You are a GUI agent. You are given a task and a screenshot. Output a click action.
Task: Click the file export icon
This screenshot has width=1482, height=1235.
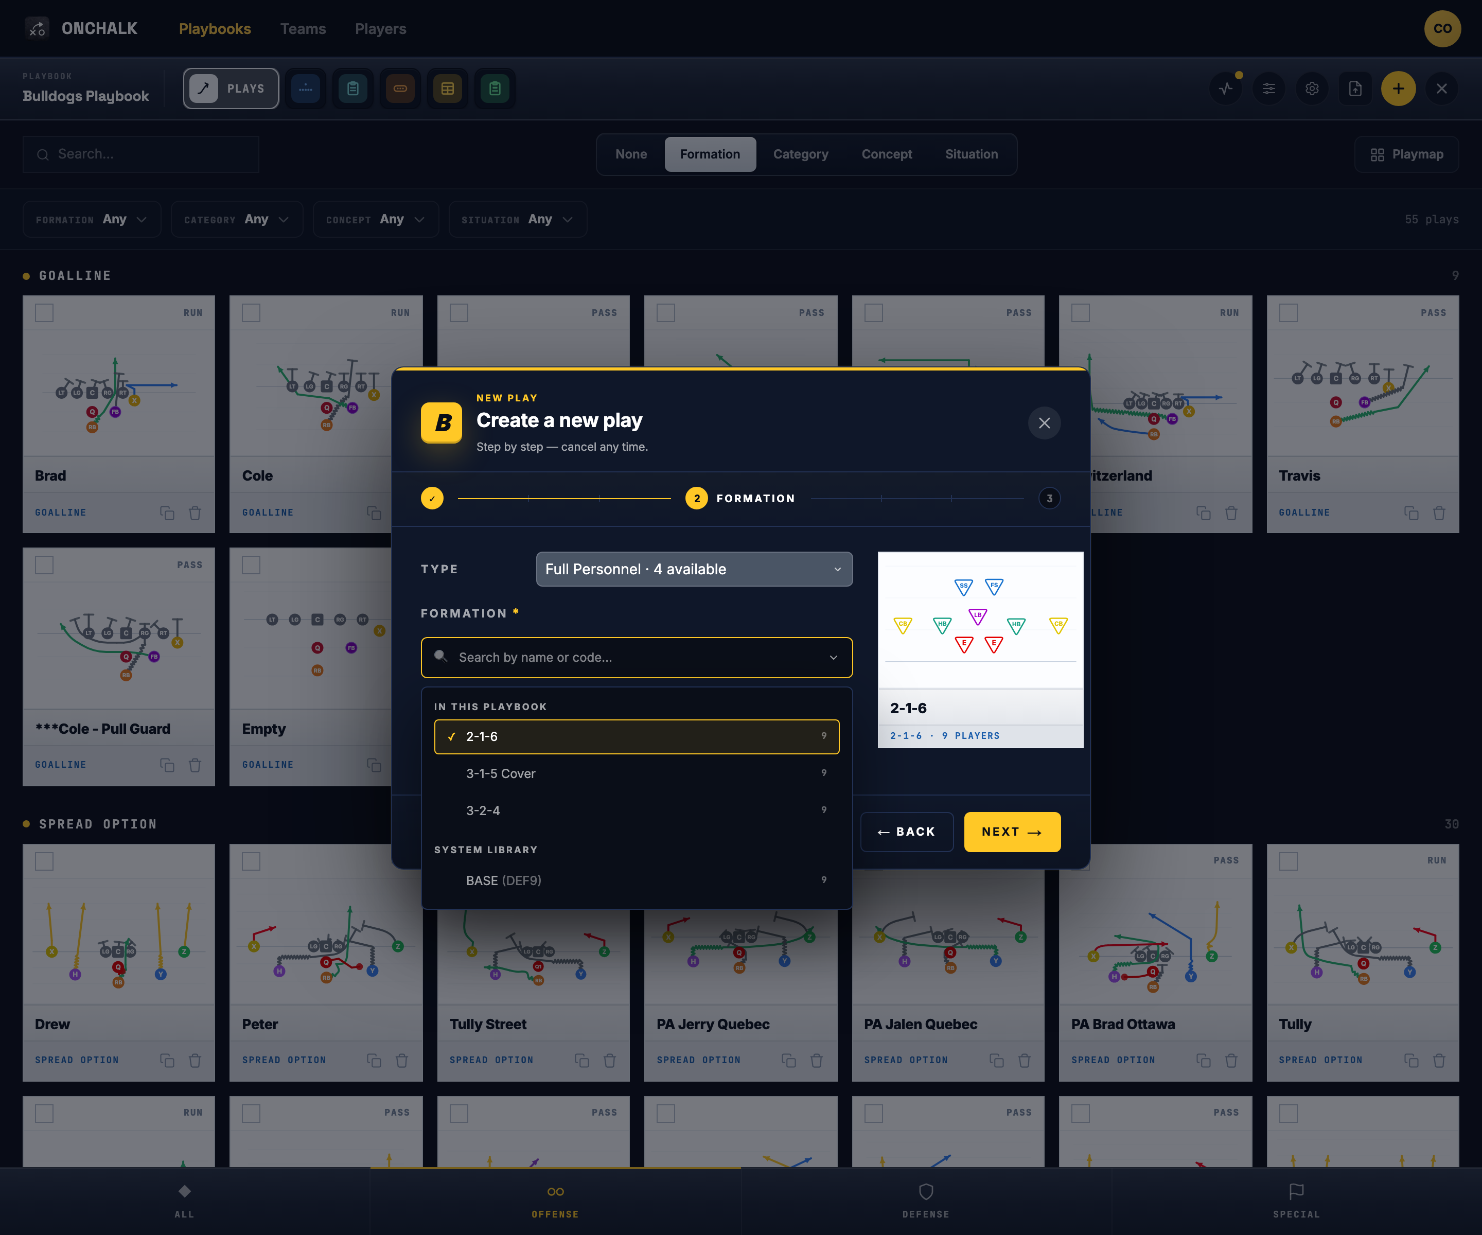[x=1355, y=89]
